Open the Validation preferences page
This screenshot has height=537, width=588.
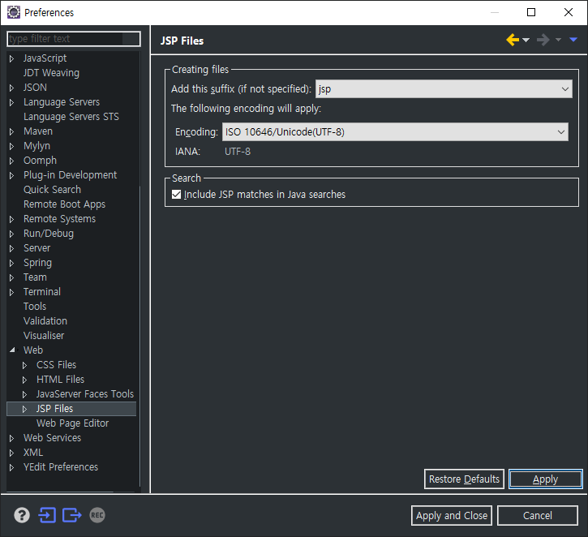(x=45, y=321)
